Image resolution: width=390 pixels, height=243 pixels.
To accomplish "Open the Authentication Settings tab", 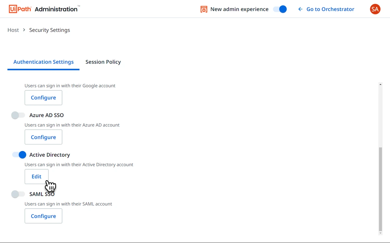I will [x=44, y=62].
